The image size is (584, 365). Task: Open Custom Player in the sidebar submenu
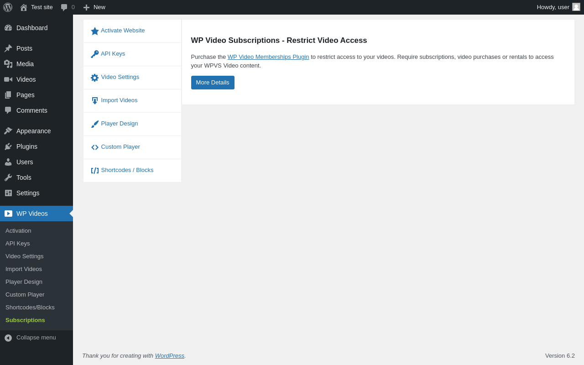[36, 295]
